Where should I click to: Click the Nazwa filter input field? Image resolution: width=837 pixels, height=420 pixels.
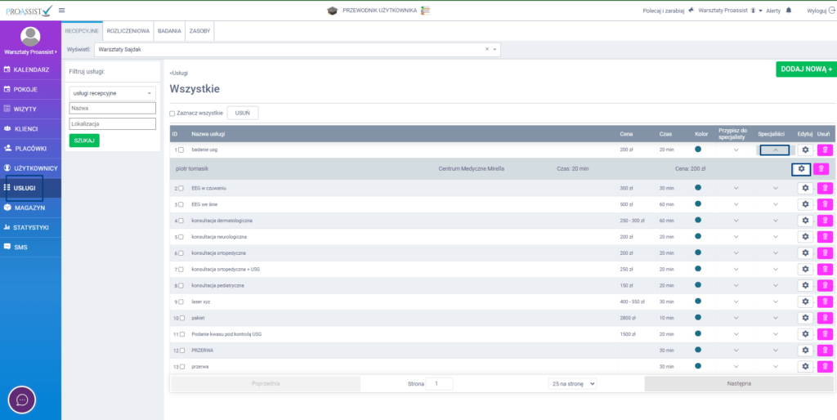112,108
